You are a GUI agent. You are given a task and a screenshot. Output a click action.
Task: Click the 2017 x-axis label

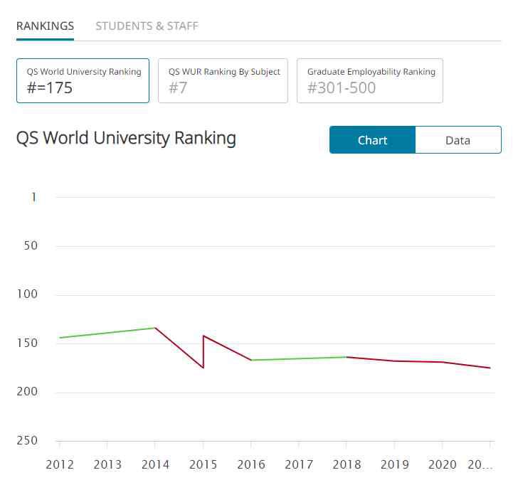tap(299, 465)
